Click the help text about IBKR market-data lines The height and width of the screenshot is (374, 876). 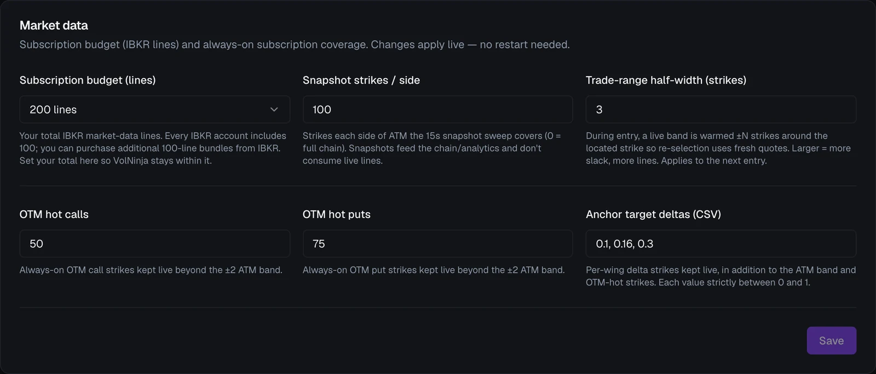(153, 148)
